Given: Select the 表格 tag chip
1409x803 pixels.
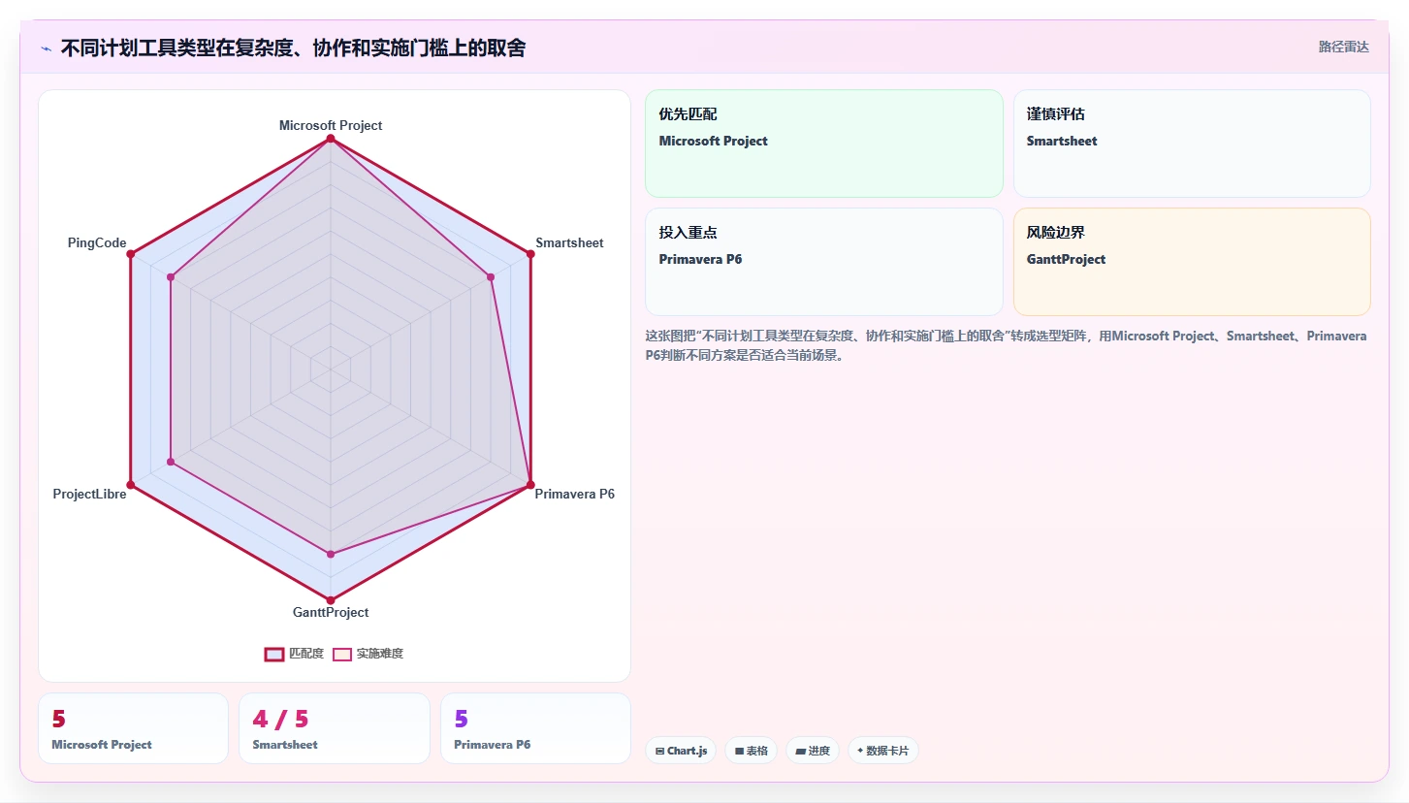Looking at the screenshot, I should click(x=751, y=751).
